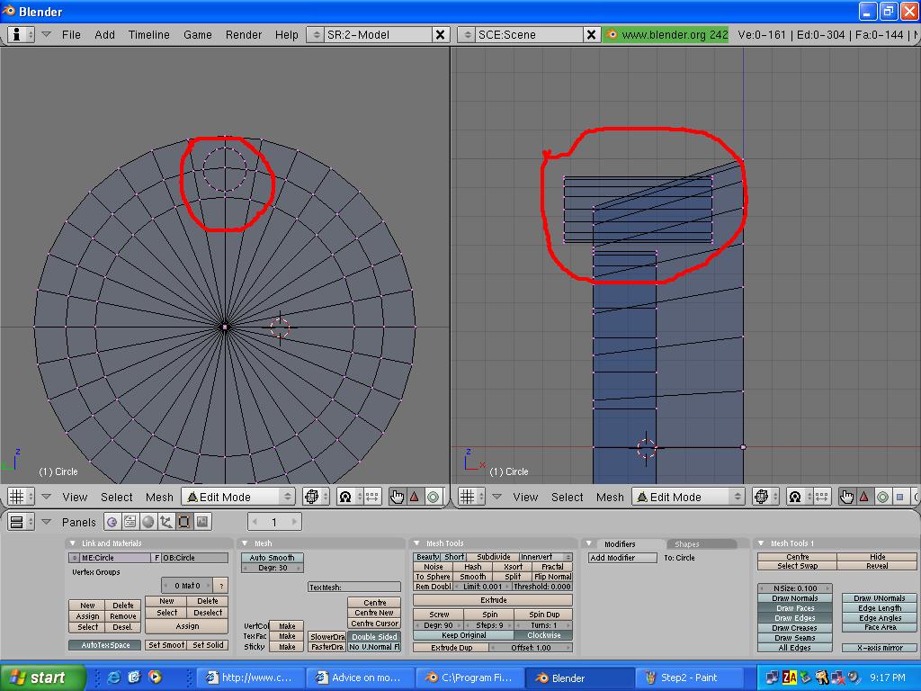Screen dimensions: 921x691
Task: Open the buttons window type selector beside Panels
Action: pos(21,522)
